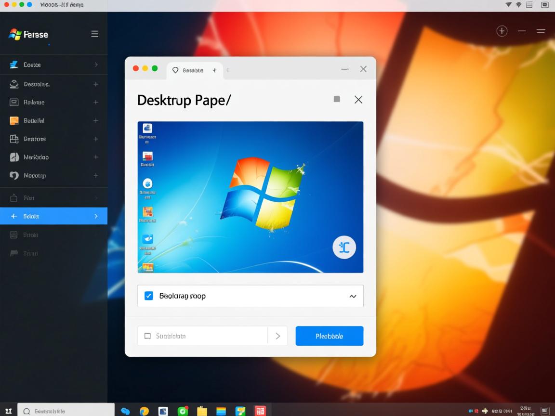555x416 pixels.
Task: Click the orange icon in the left sidebar
Action: tap(14, 121)
